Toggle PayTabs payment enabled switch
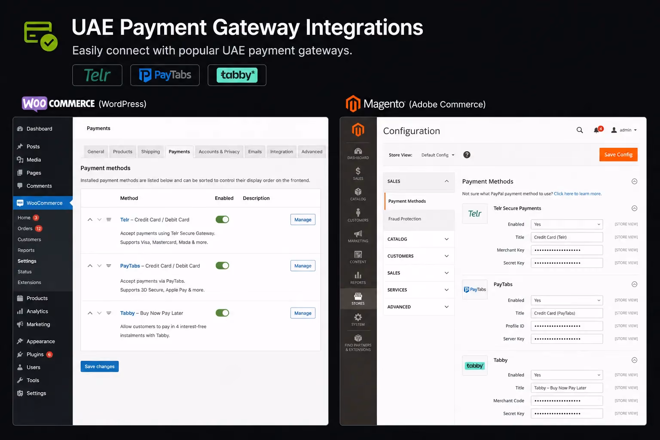Screen dimensions: 660x440 pyautogui.click(x=222, y=266)
